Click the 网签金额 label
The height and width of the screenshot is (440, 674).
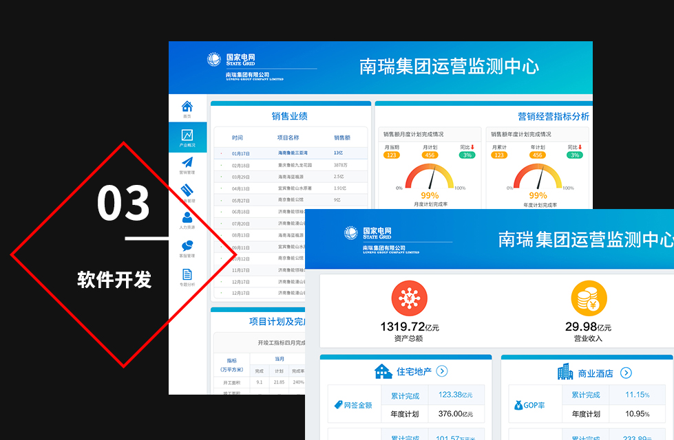click(x=358, y=405)
